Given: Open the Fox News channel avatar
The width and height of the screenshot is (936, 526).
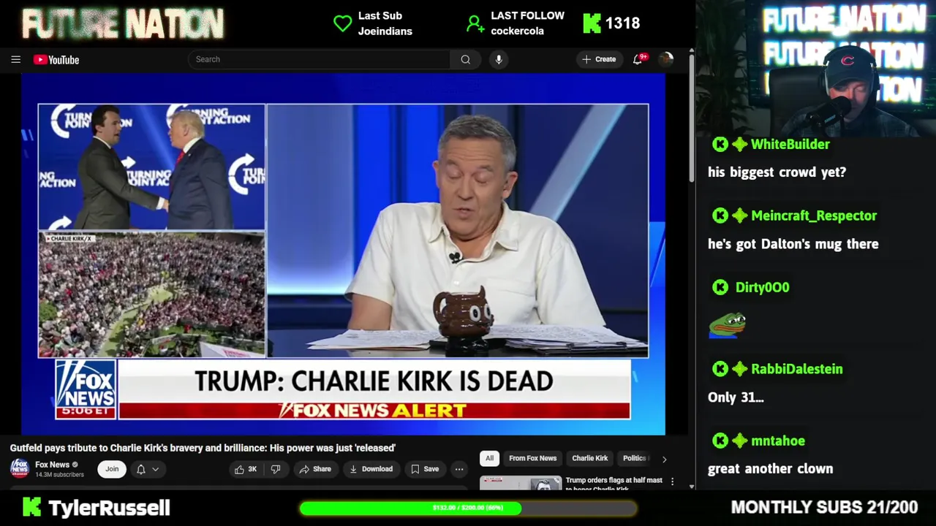Looking at the screenshot, I should click(x=20, y=468).
